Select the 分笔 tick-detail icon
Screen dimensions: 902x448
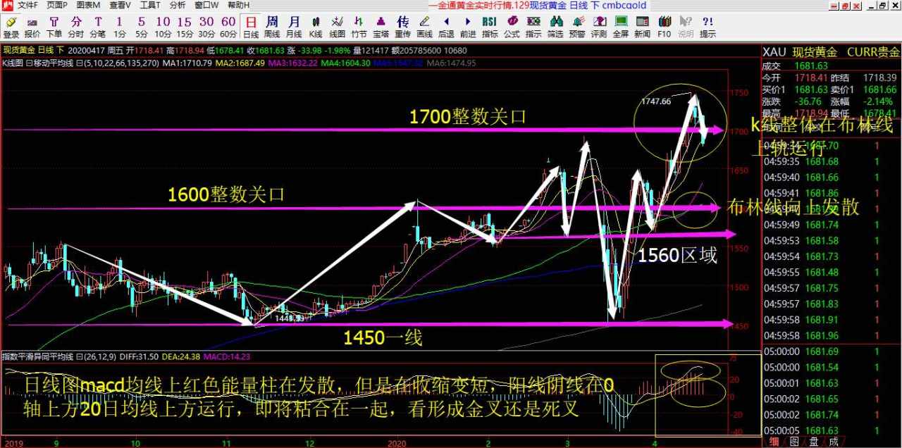click(x=98, y=27)
